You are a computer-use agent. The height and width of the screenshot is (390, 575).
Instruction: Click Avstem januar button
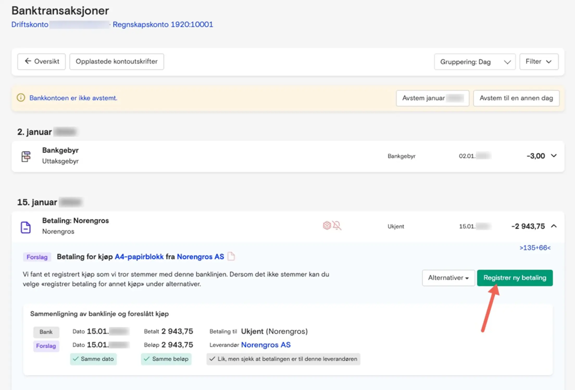click(432, 98)
